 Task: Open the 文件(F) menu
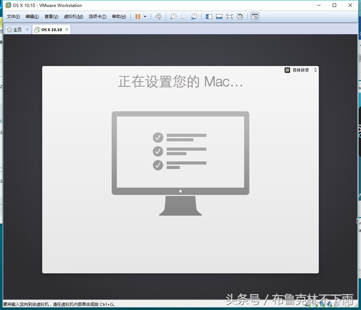pyautogui.click(x=13, y=16)
